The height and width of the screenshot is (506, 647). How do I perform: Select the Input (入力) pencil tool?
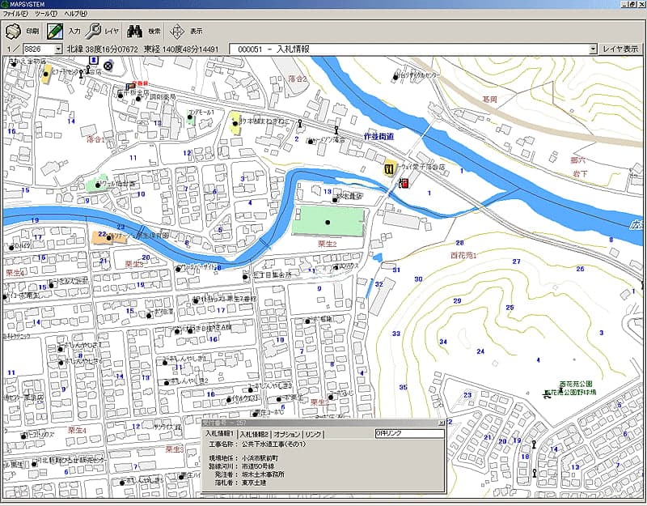pos(56,31)
